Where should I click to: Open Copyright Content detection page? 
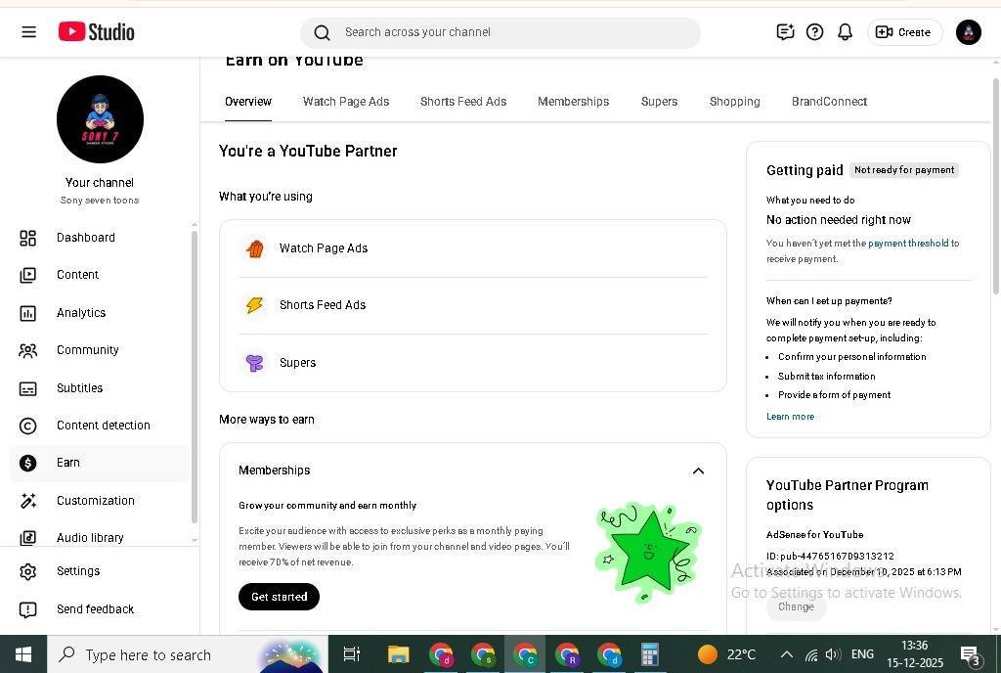point(103,426)
